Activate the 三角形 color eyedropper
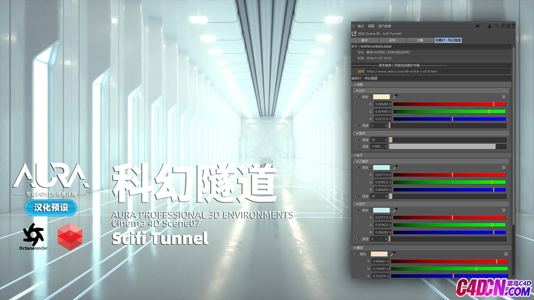The height and width of the screenshot is (300, 534). point(394,168)
